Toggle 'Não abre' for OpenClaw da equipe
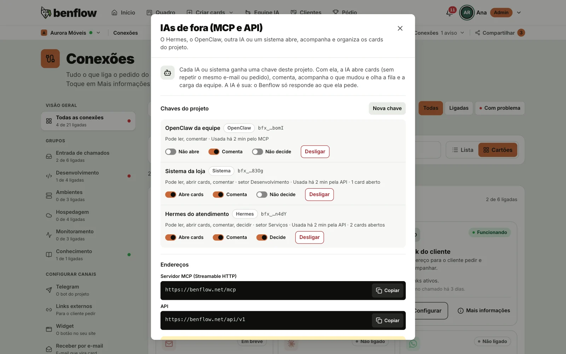566x354 pixels. point(171,152)
